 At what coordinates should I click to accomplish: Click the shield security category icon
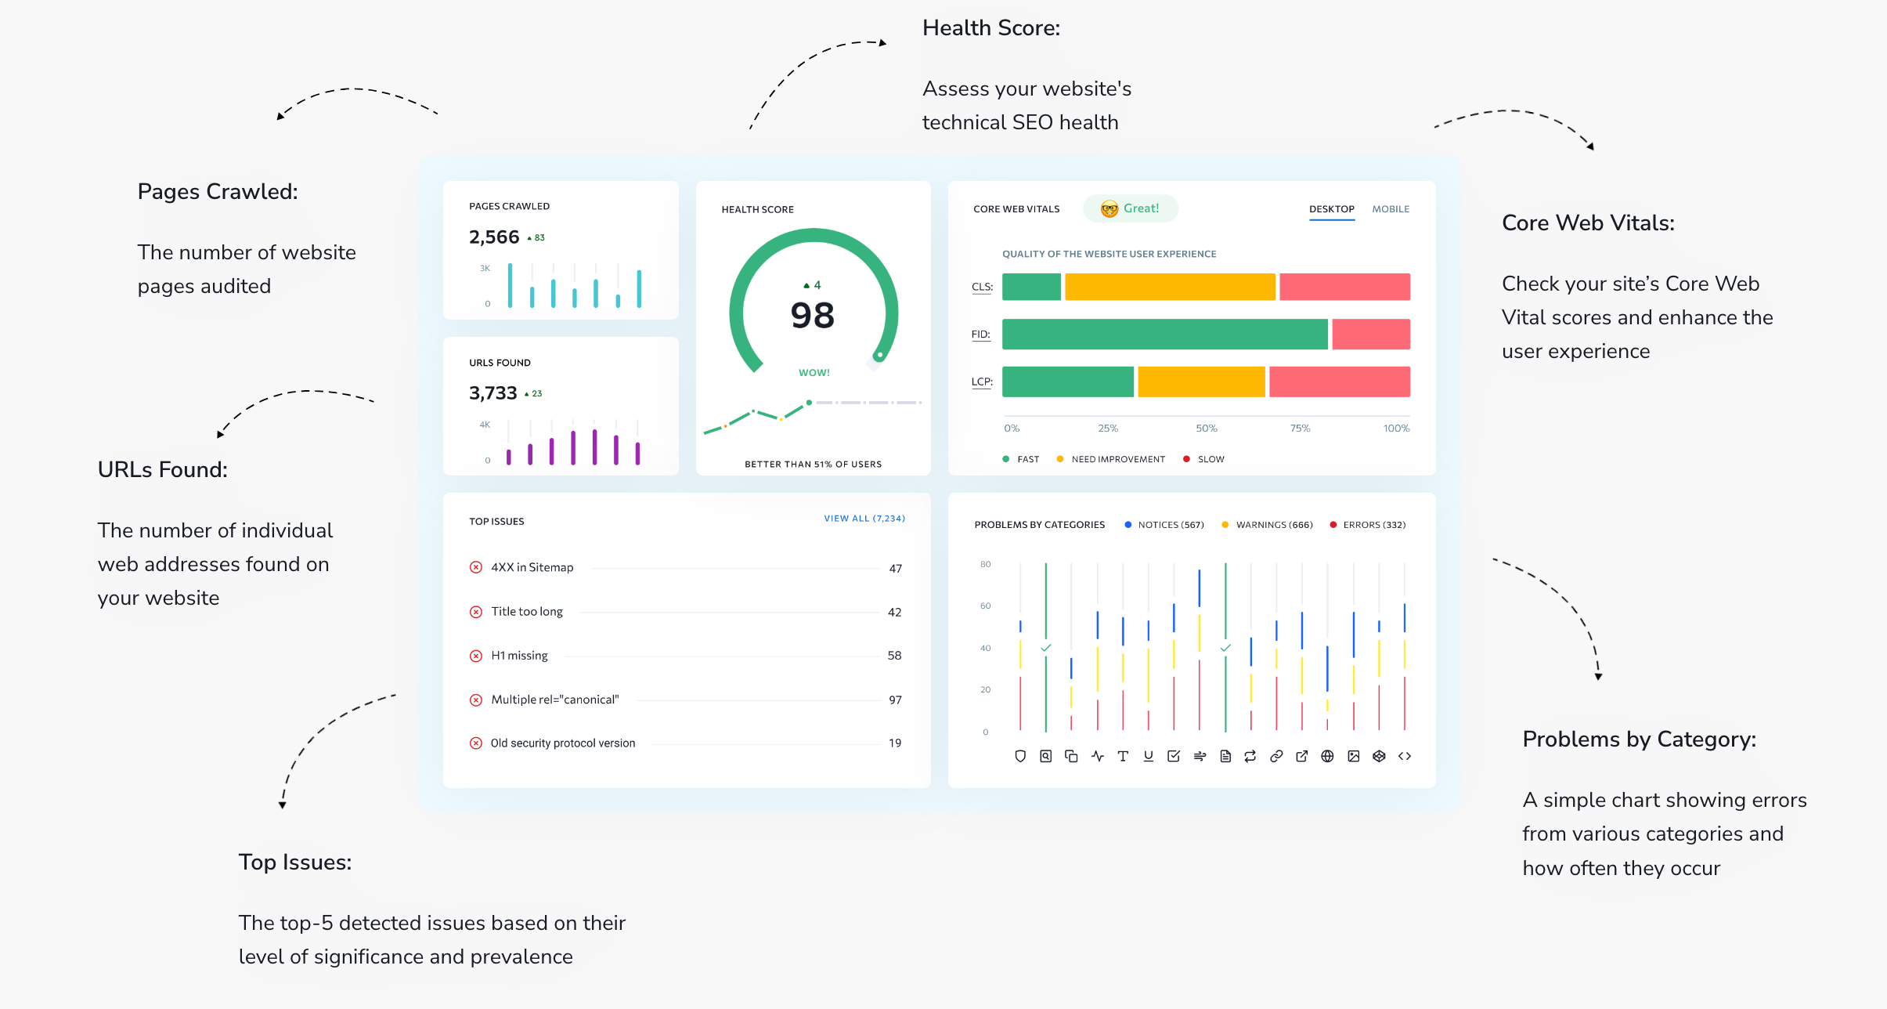(1020, 756)
